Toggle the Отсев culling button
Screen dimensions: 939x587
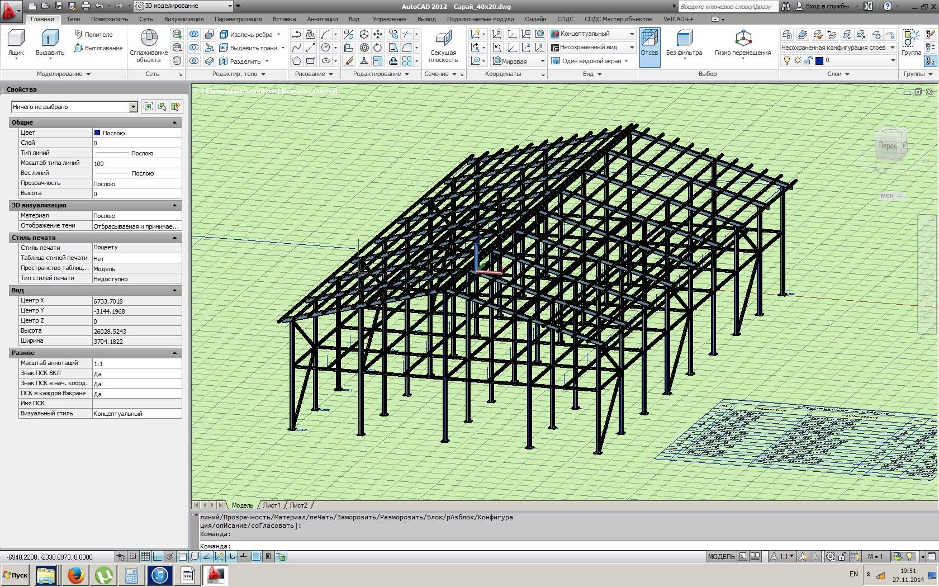coord(649,47)
